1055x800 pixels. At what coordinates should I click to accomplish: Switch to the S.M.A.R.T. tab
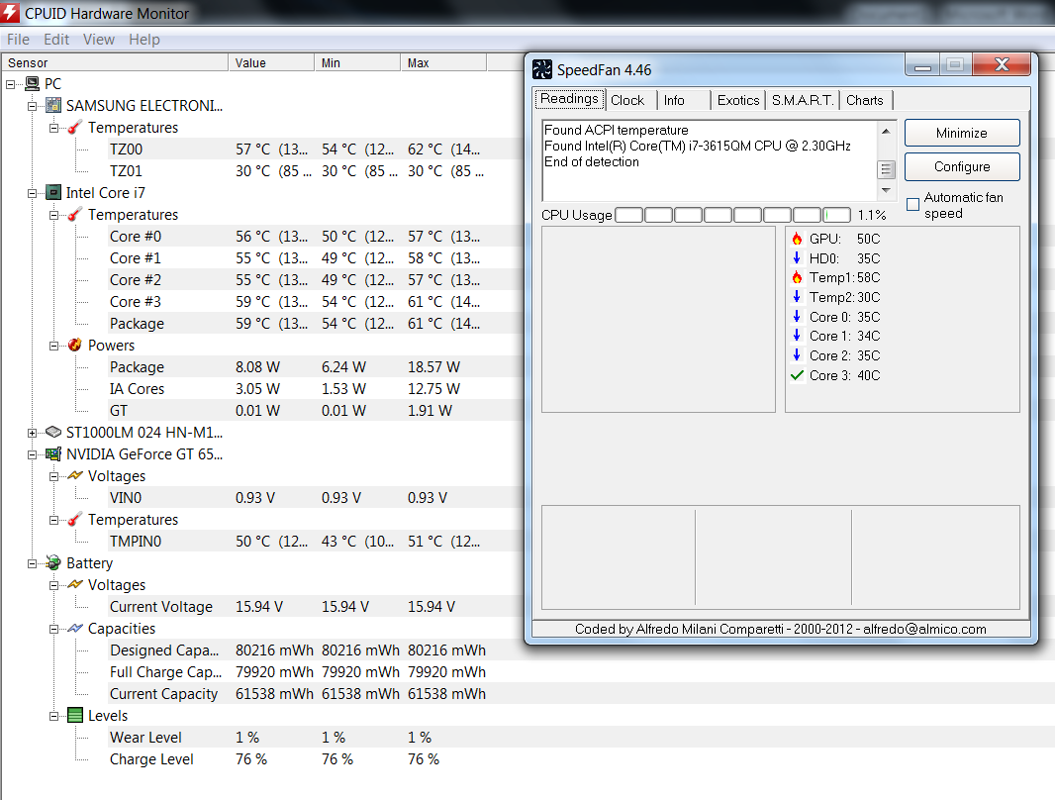click(803, 100)
